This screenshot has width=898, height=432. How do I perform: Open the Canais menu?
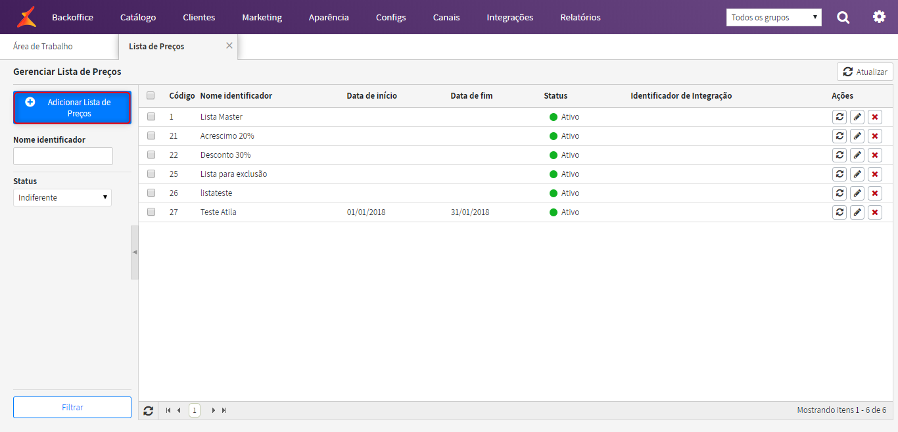[x=446, y=17]
